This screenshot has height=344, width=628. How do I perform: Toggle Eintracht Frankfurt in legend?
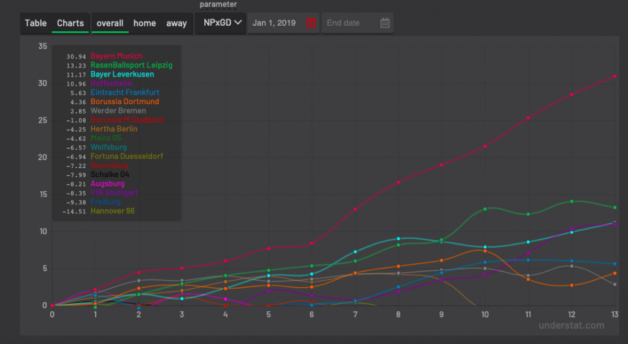pyautogui.click(x=125, y=93)
